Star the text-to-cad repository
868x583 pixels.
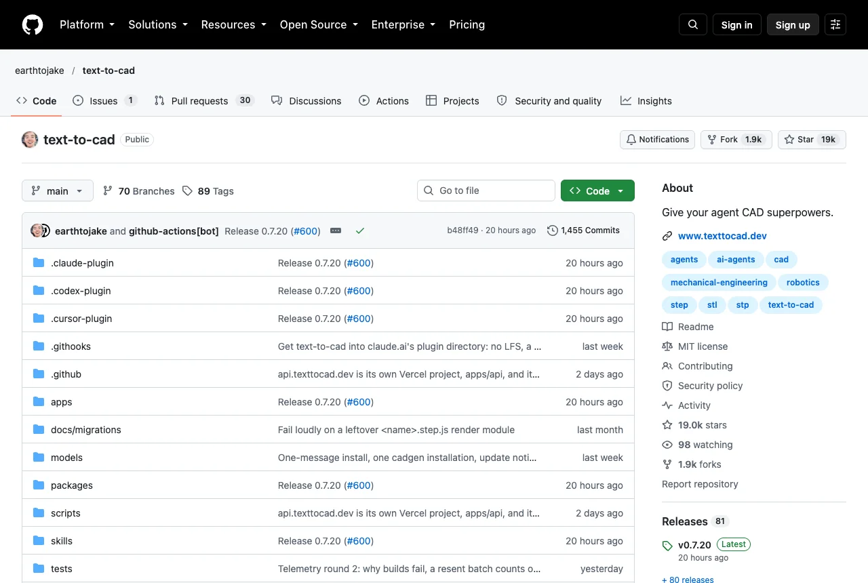pyautogui.click(x=812, y=140)
